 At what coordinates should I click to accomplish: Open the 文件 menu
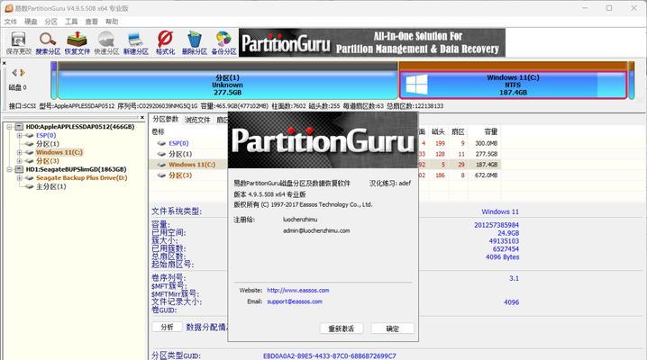(x=11, y=22)
